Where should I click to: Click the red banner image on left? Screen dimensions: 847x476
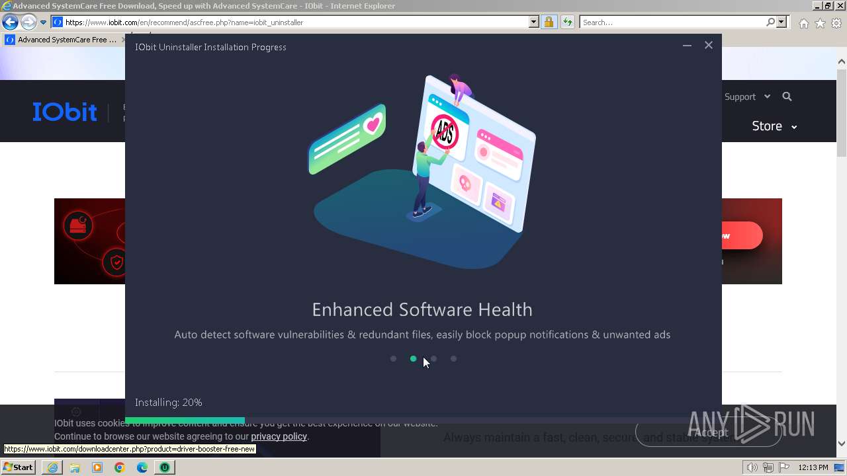click(x=89, y=241)
